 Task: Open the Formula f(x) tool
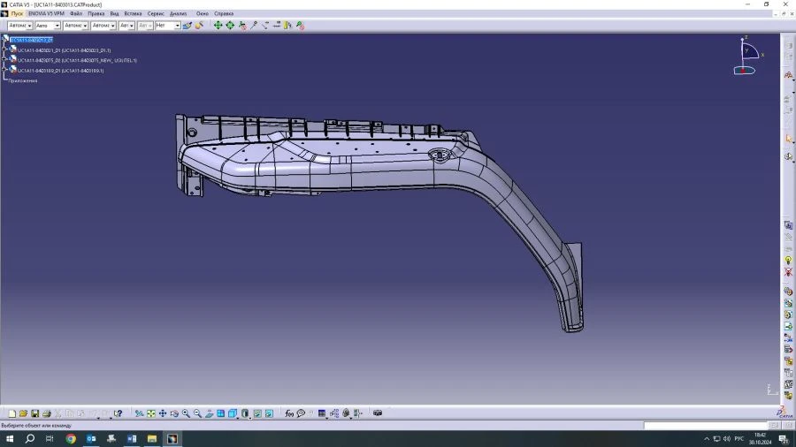tap(289, 413)
